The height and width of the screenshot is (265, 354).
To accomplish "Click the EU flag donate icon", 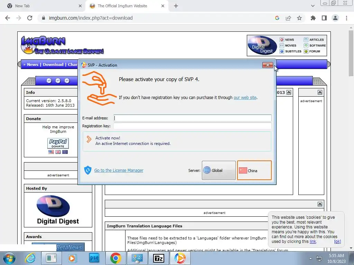I will tap(65, 152).
